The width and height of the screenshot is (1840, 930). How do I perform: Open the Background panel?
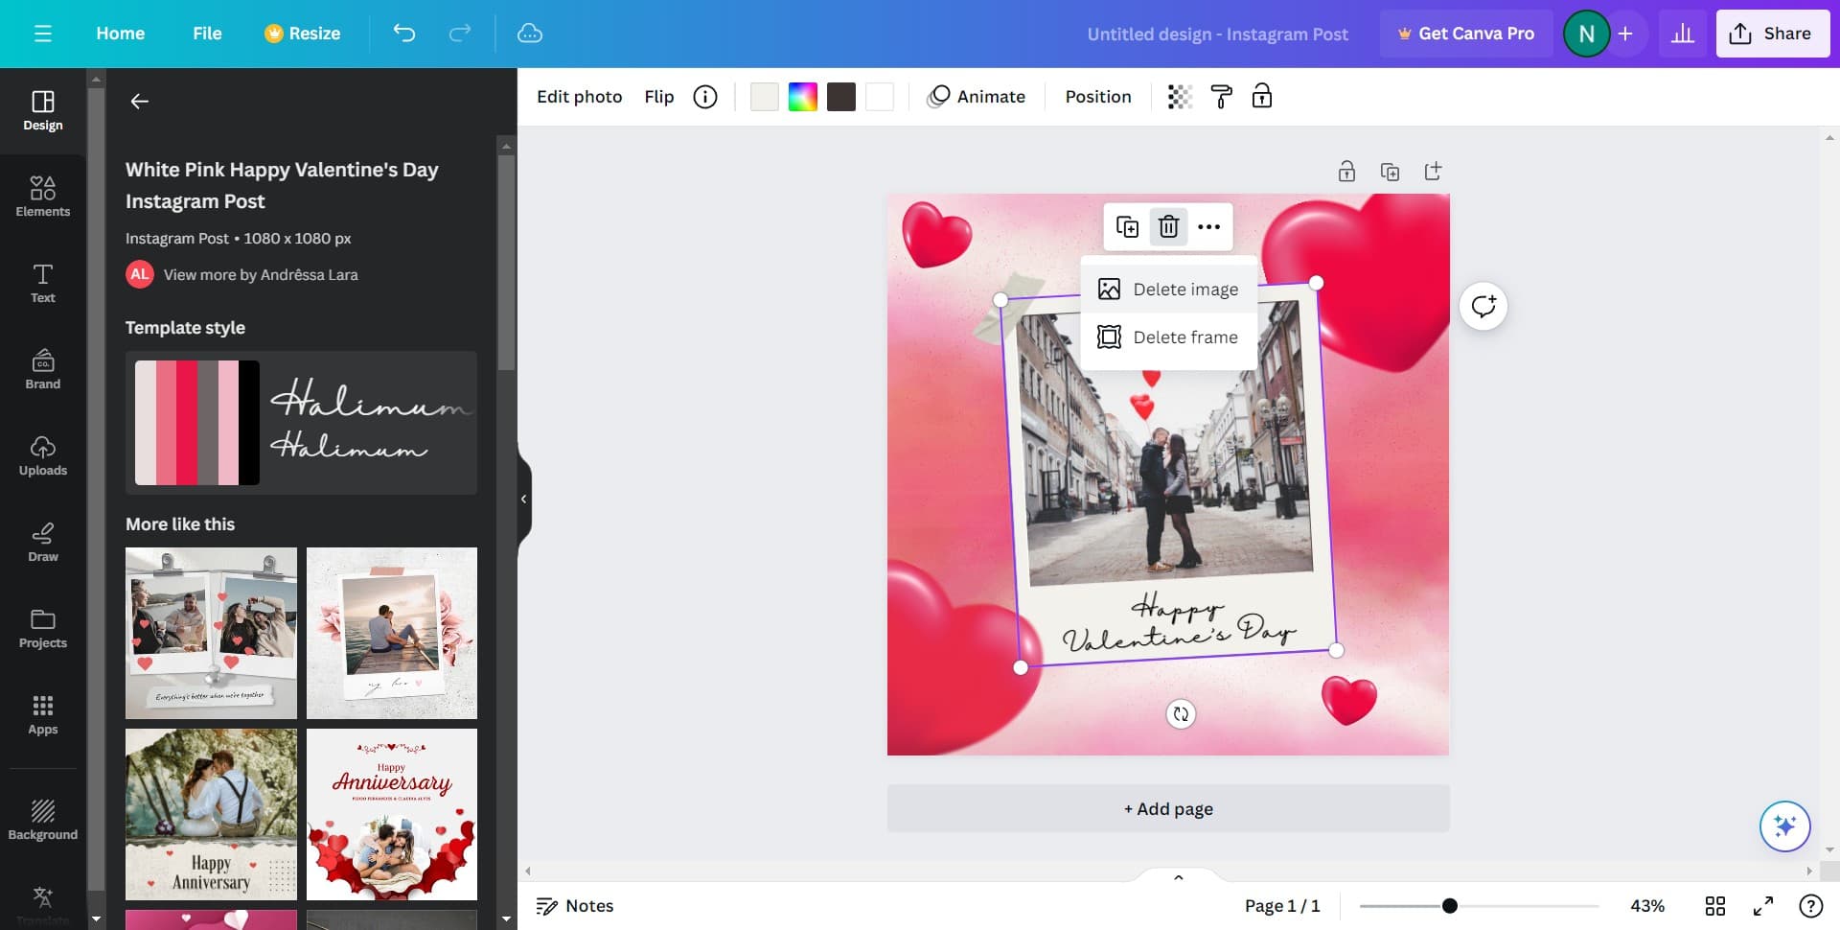coord(42,820)
